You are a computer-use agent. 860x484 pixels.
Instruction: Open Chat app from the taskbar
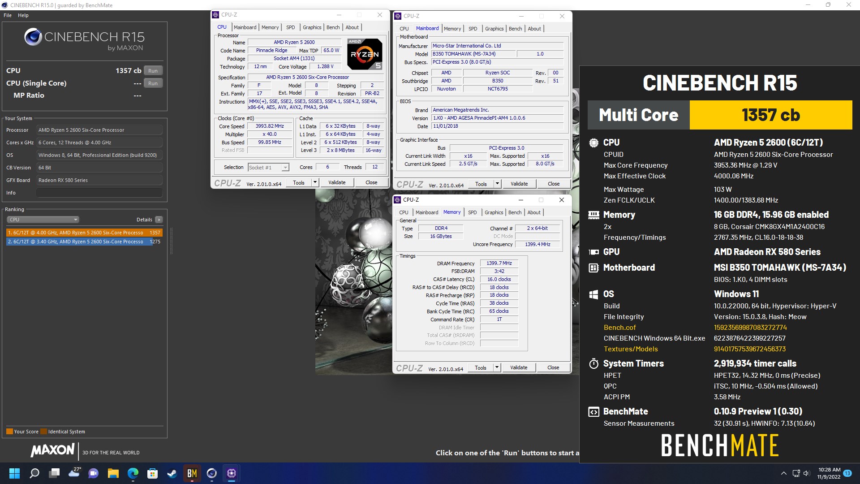(94, 473)
